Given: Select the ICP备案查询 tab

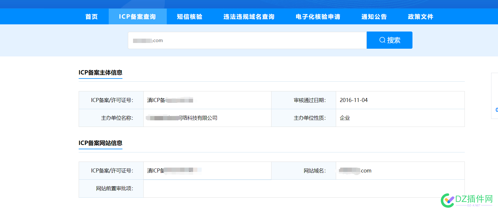Looking at the screenshot, I should click(138, 17).
